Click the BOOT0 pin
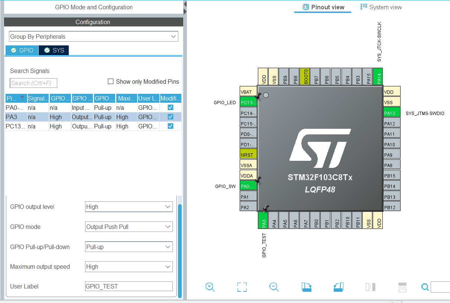Viewport: 450px width, 303px height. point(305,77)
